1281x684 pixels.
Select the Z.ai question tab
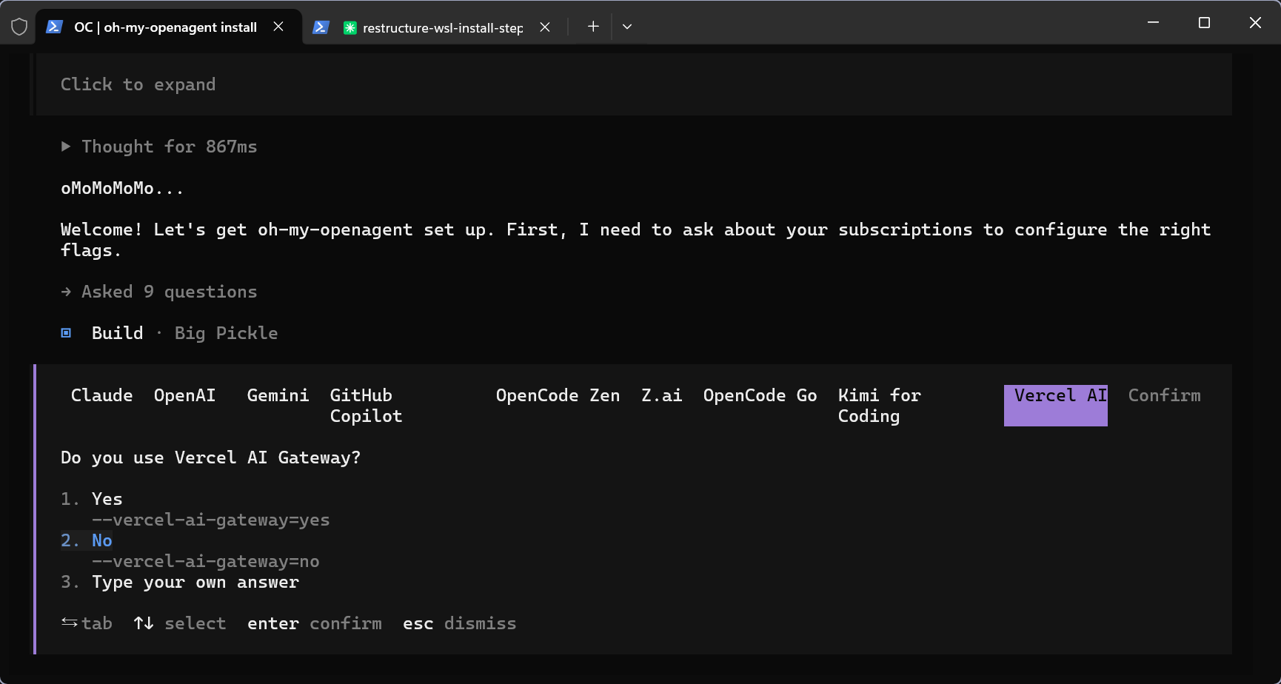662,395
